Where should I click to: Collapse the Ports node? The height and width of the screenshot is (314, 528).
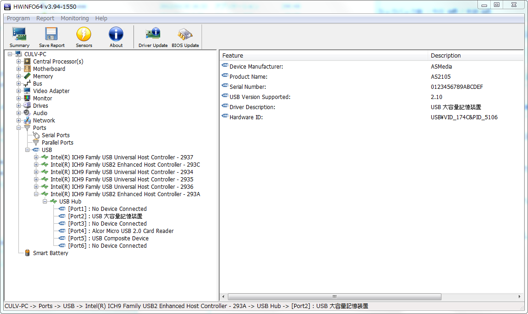click(x=18, y=128)
